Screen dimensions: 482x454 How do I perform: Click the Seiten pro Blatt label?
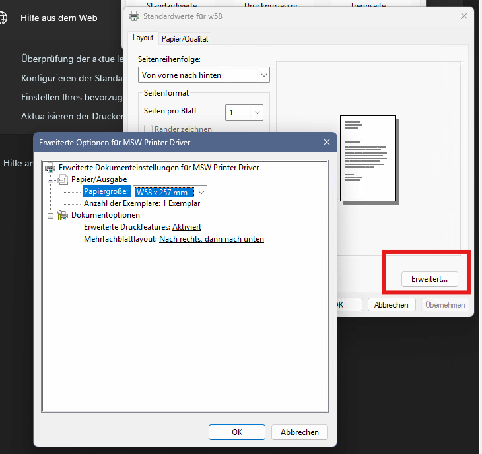tap(170, 111)
